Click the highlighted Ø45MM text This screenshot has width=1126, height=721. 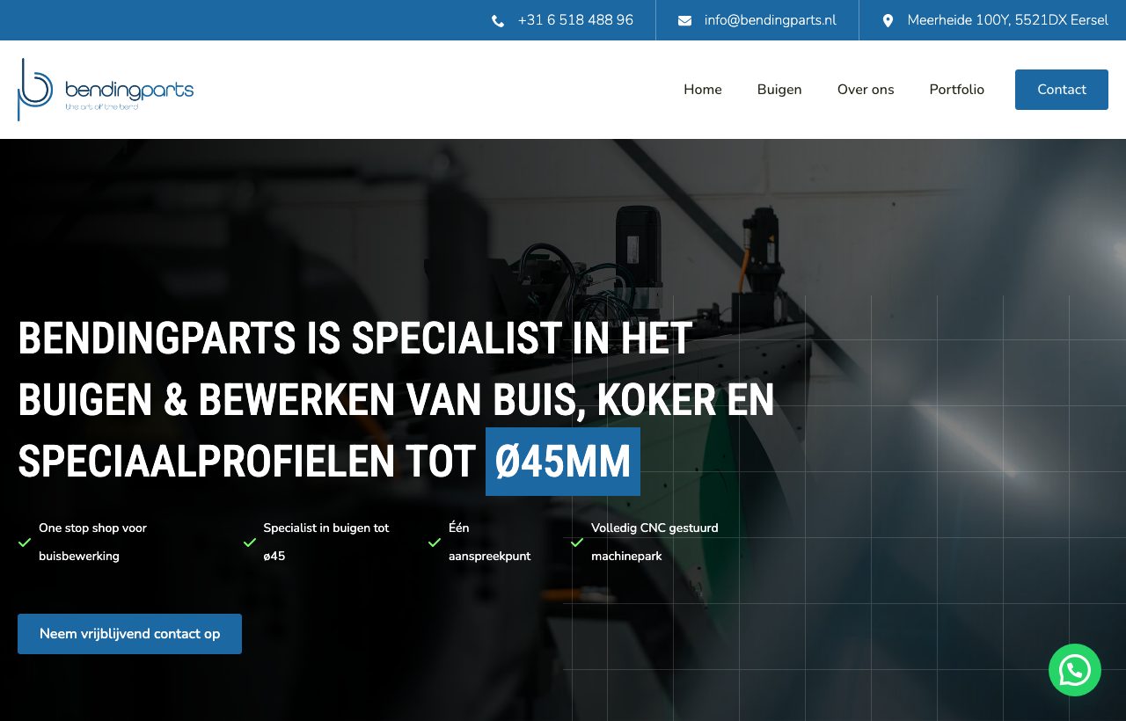tap(563, 462)
